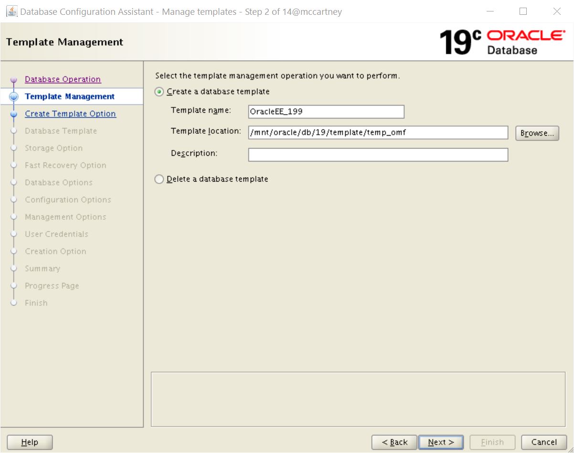Open the Help documentation
Image resolution: width=574 pixels, height=453 pixels.
point(30,442)
